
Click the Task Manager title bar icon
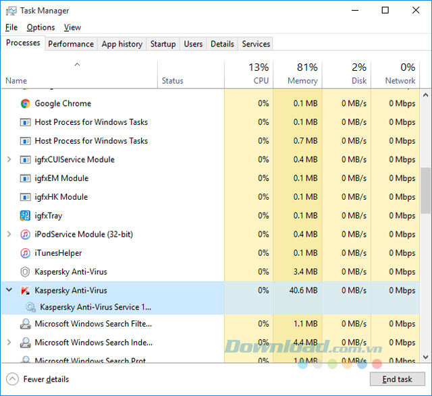(x=9, y=11)
